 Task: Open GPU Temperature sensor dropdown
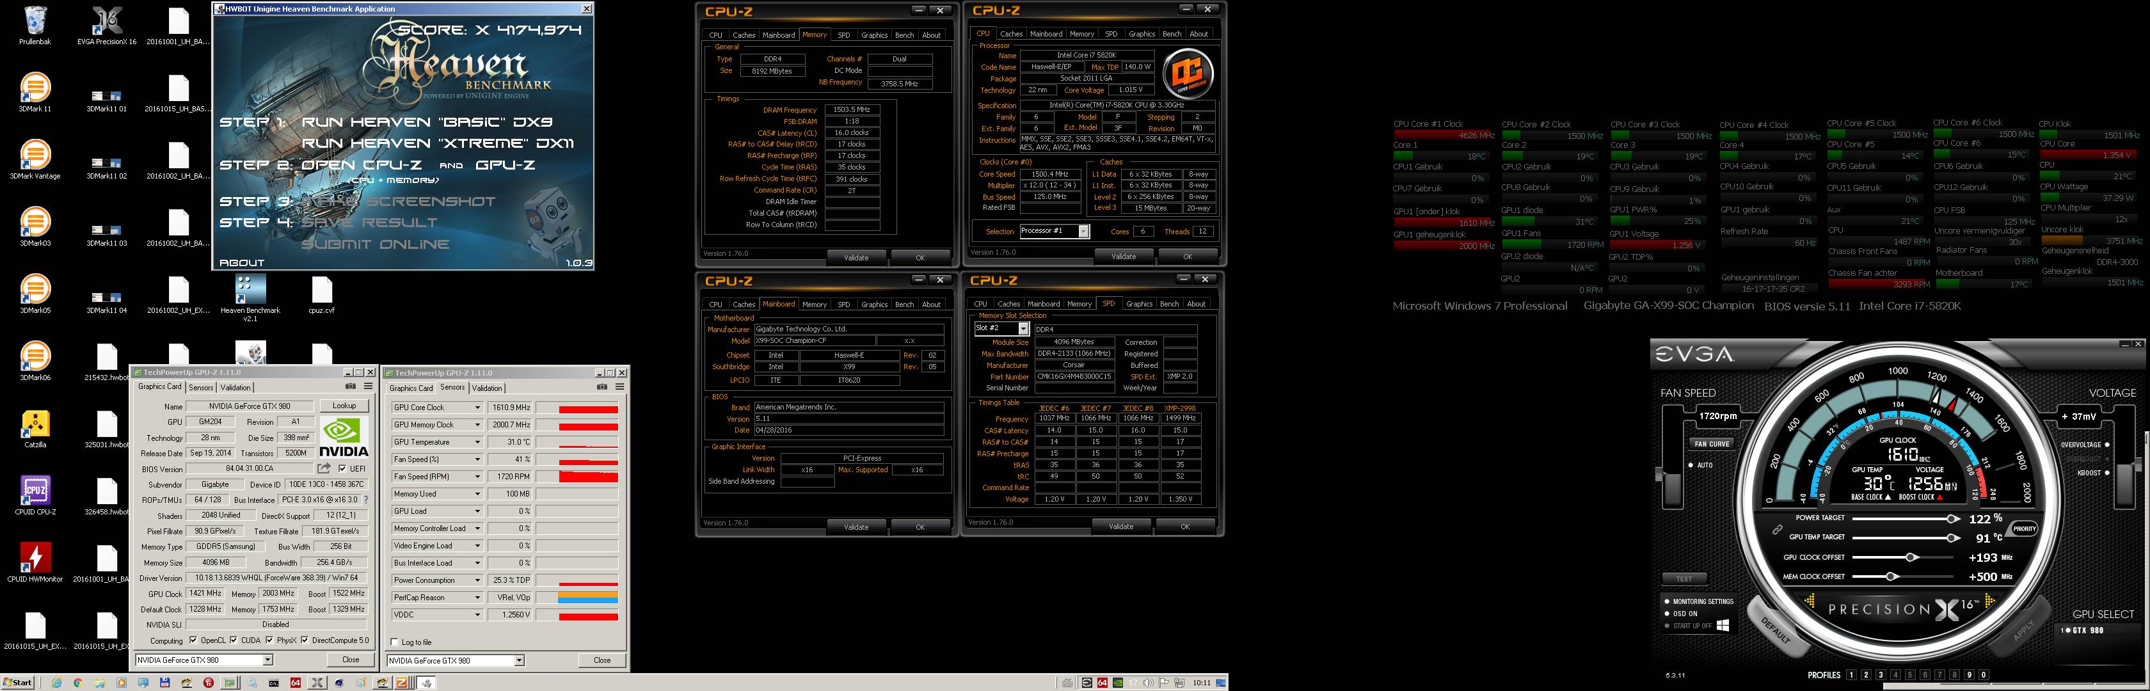pos(477,442)
